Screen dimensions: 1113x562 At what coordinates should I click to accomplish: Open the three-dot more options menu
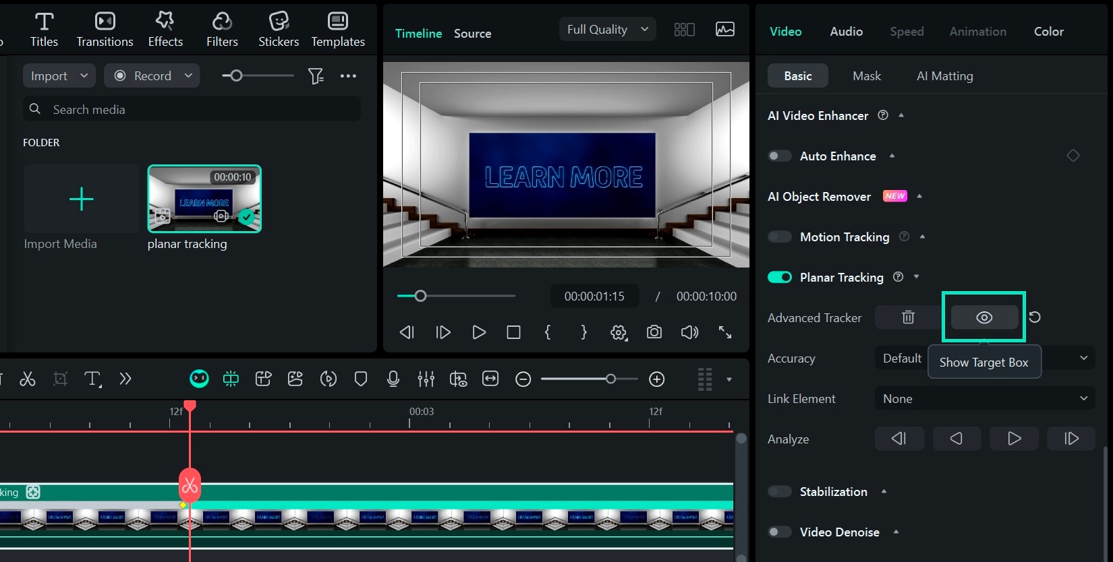(348, 75)
